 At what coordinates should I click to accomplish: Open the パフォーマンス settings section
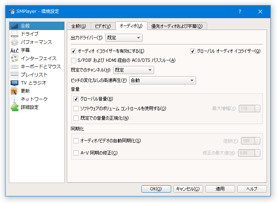(x=37, y=42)
